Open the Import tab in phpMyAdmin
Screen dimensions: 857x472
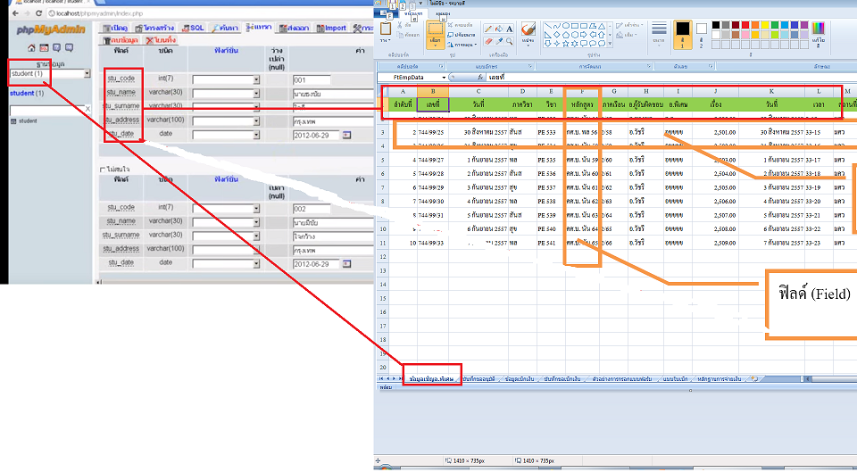click(331, 28)
